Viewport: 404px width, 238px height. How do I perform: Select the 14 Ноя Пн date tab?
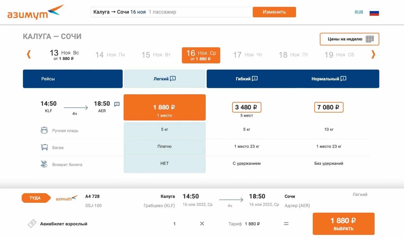click(110, 55)
